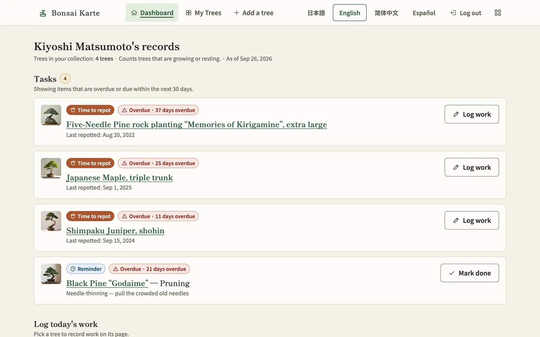
Task: Select English language option
Action: pyautogui.click(x=350, y=13)
